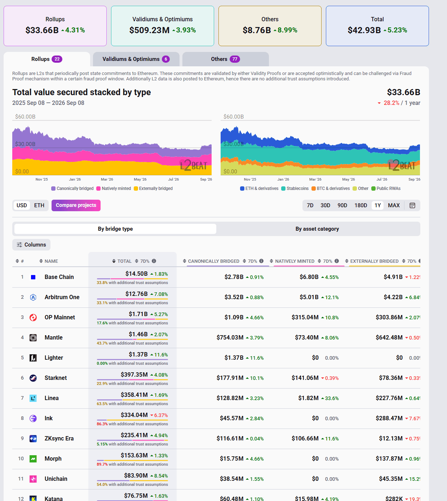The image size is (447, 501).
Task: Sort by Canonically Bridged 7D% change
Action: click(250, 261)
